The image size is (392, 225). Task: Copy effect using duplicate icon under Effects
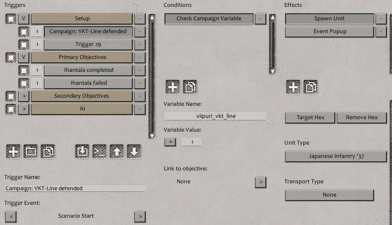(x=310, y=87)
